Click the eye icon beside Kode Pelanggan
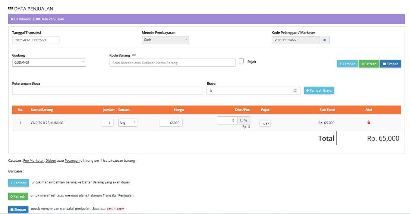410x214 pixels. pos(325,40)
